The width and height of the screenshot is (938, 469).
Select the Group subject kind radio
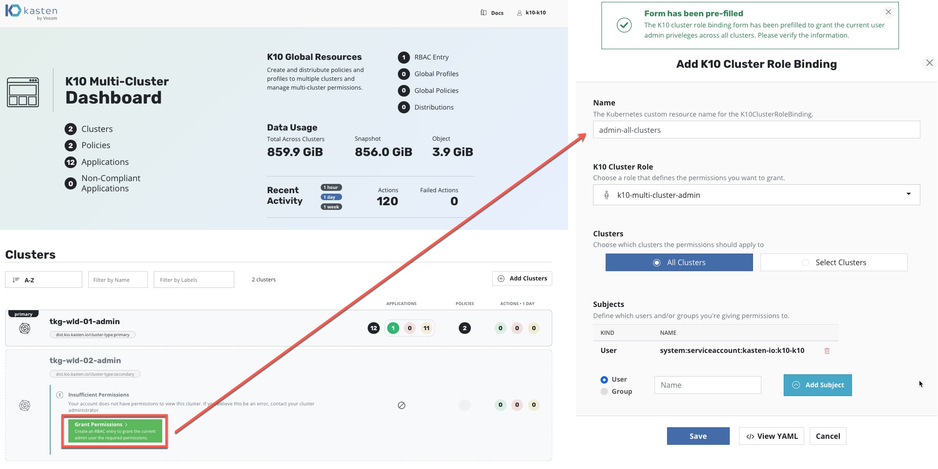coord(604,391)
